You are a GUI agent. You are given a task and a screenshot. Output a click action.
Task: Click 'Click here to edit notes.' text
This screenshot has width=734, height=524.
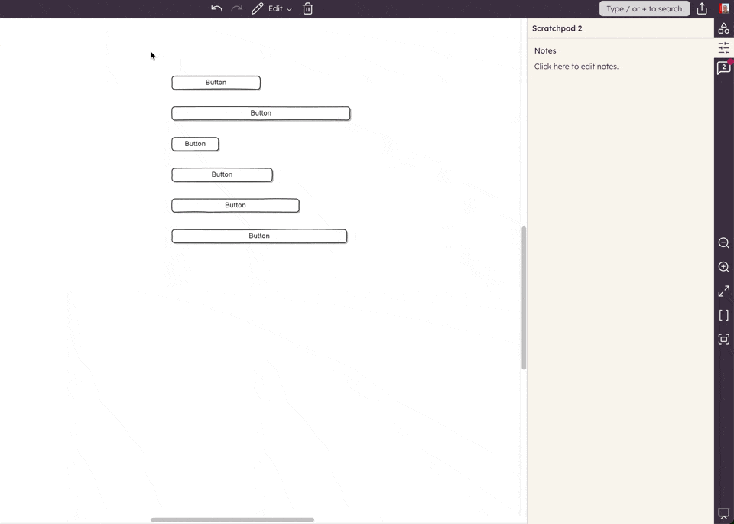[576, 67]
